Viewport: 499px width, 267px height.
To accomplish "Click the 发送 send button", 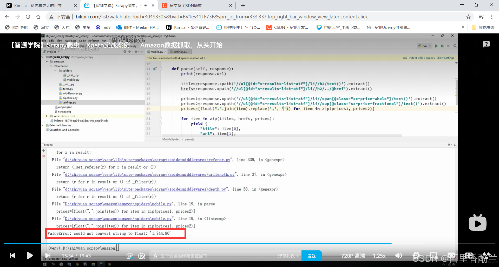I will [x=312, y=256].
